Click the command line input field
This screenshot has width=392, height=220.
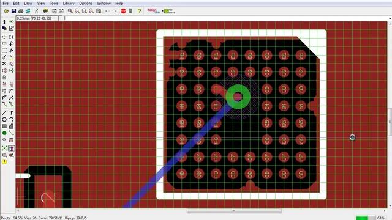pyautogui.click(x=225, y=18)
